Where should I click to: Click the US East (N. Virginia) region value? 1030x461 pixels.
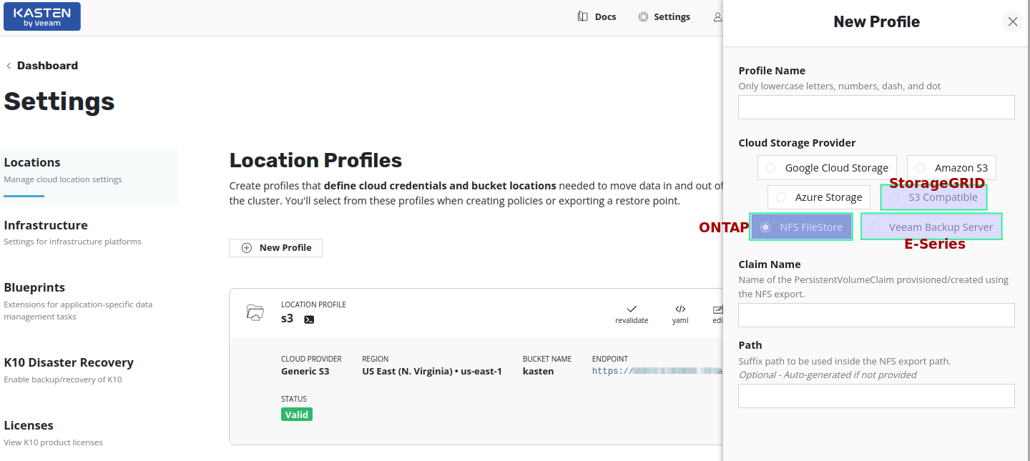click(432, 372)
